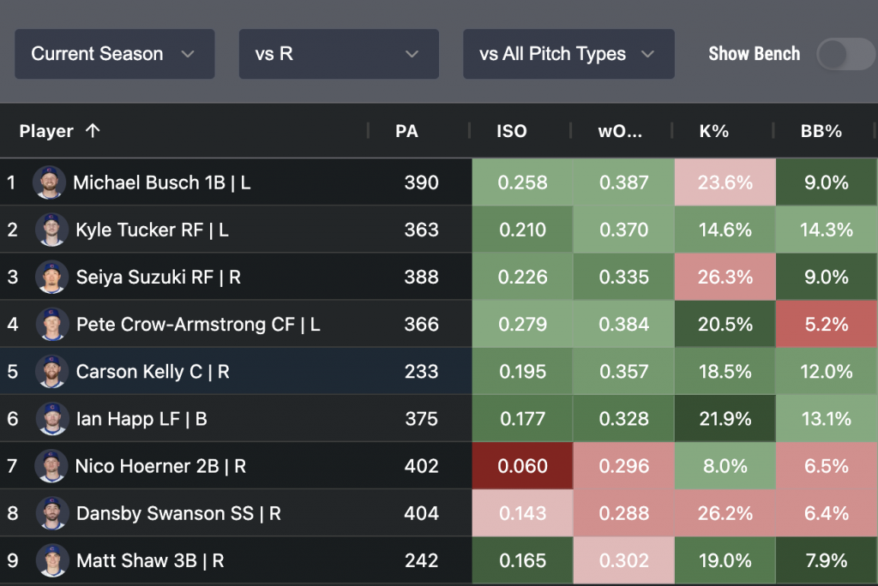
Task: Click the sort arrow beside Player header
Action: (93, 131)
